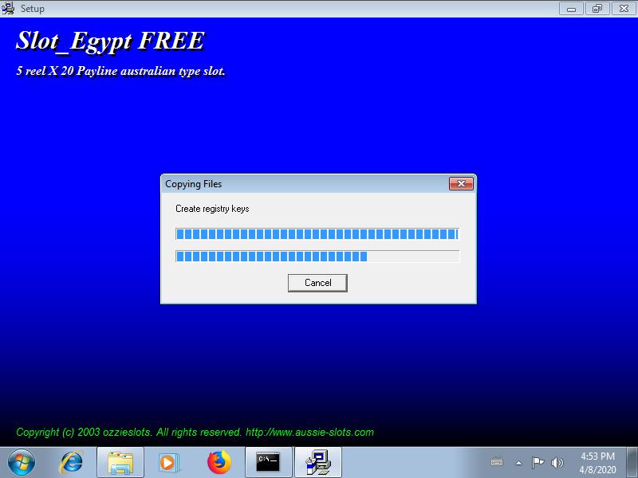This screenshot has height=478, width=638.
Task: Close the Setup window
Action: coord(624,9)
